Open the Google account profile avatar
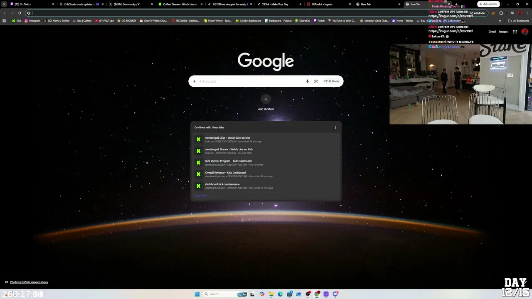532x299 pixels. [525, 32]
